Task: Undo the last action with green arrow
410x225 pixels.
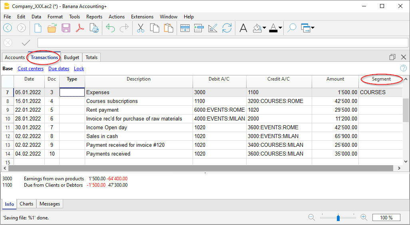Action: pos(110,28)
